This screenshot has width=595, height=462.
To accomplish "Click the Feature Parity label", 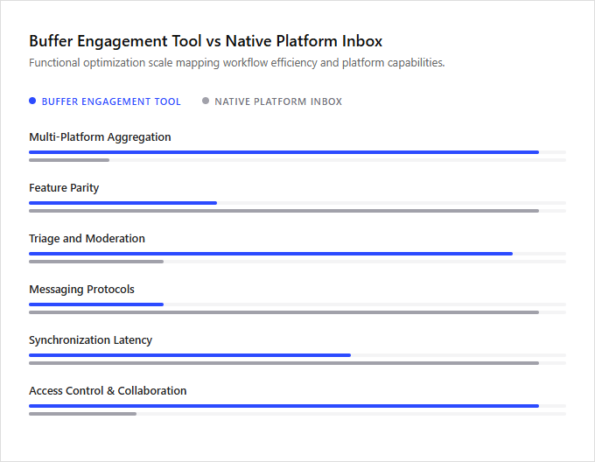I will [64, 188].
